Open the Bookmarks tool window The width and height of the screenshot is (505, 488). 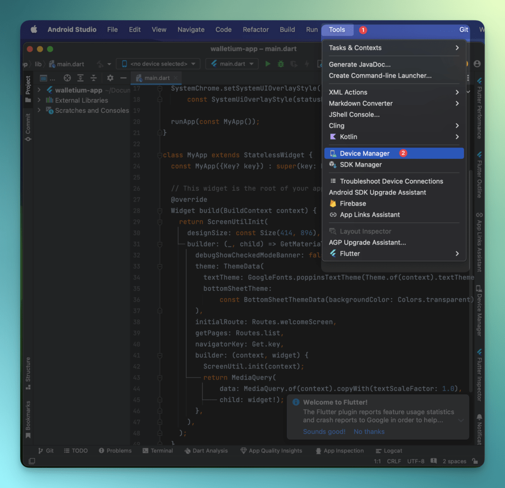coord(28,419)
